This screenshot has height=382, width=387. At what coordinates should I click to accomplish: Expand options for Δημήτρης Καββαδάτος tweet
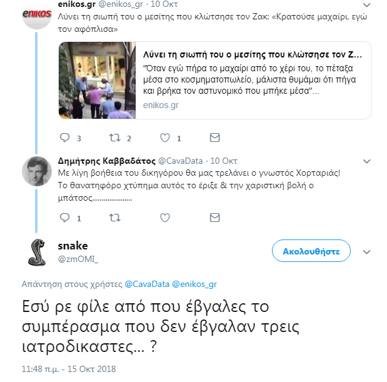(x=367, y=161)
